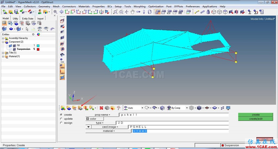Viewport: 278px width, 149px height.
Task: Click the green create button
Action: 256,115
